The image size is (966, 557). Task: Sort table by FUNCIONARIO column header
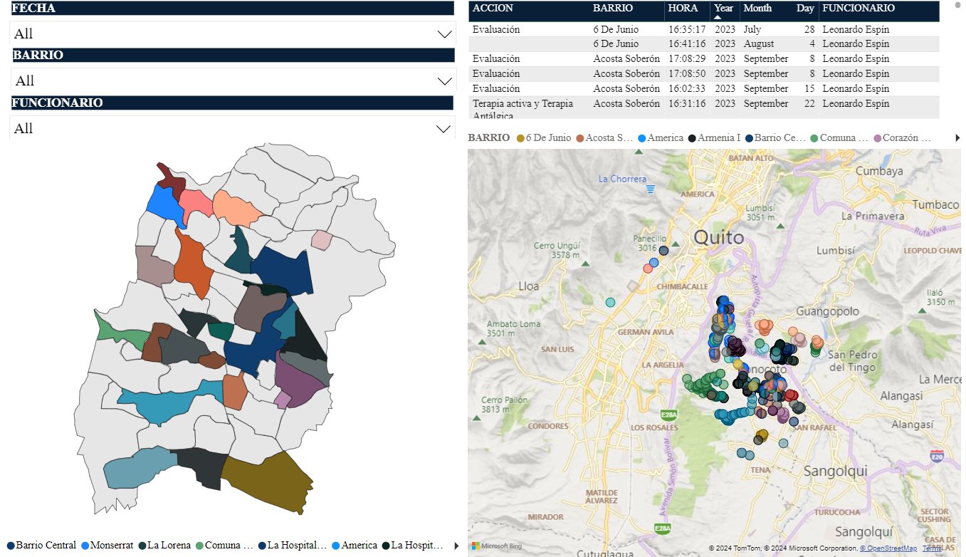click(x=858, y=9)
